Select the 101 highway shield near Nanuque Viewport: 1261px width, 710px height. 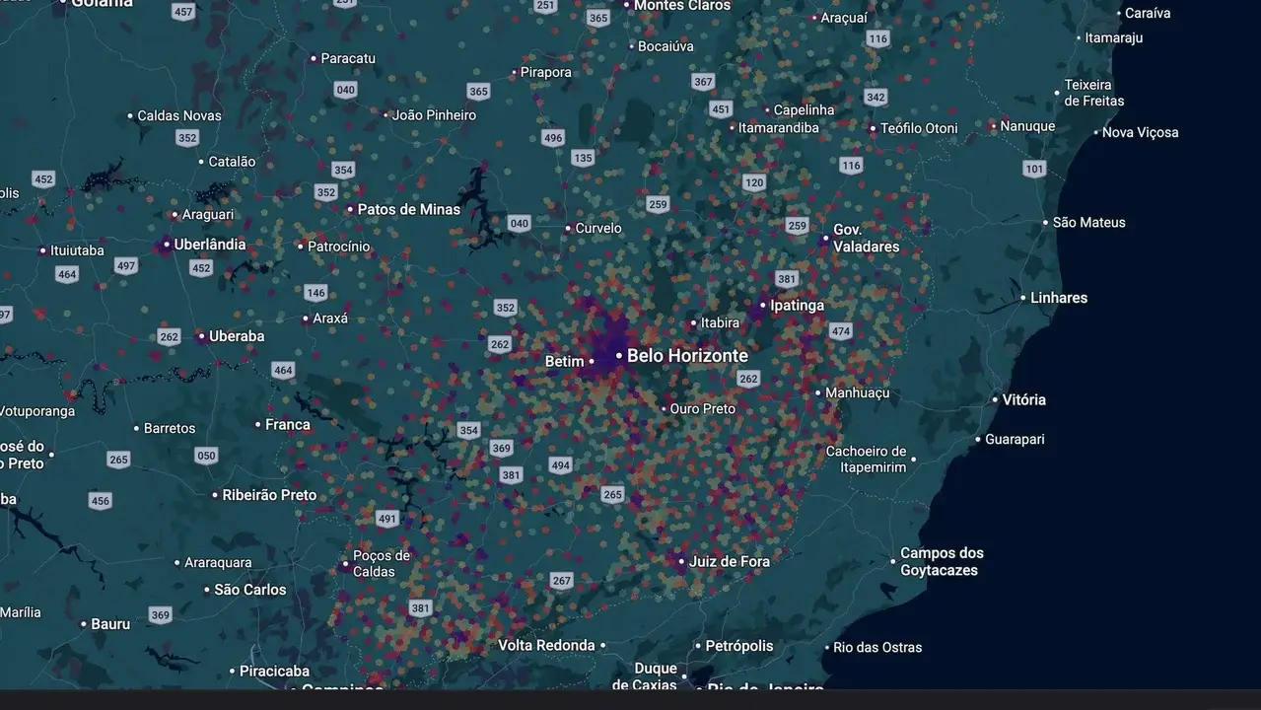coord(1034,169)
